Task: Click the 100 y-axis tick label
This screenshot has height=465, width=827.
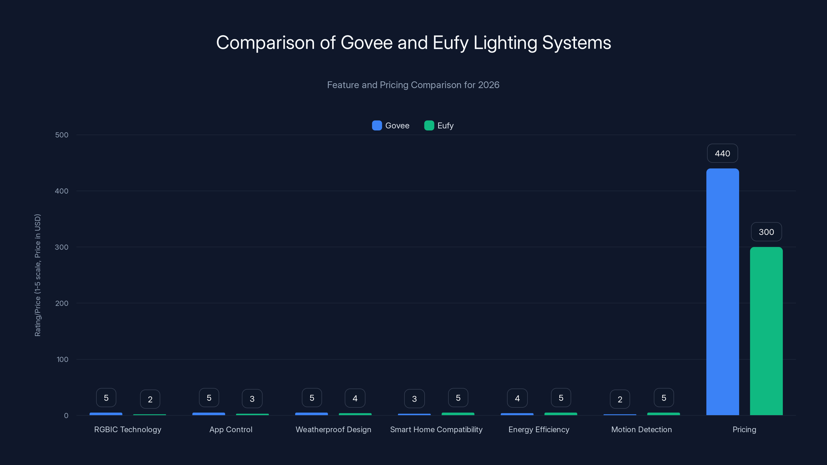Action: 62,359
